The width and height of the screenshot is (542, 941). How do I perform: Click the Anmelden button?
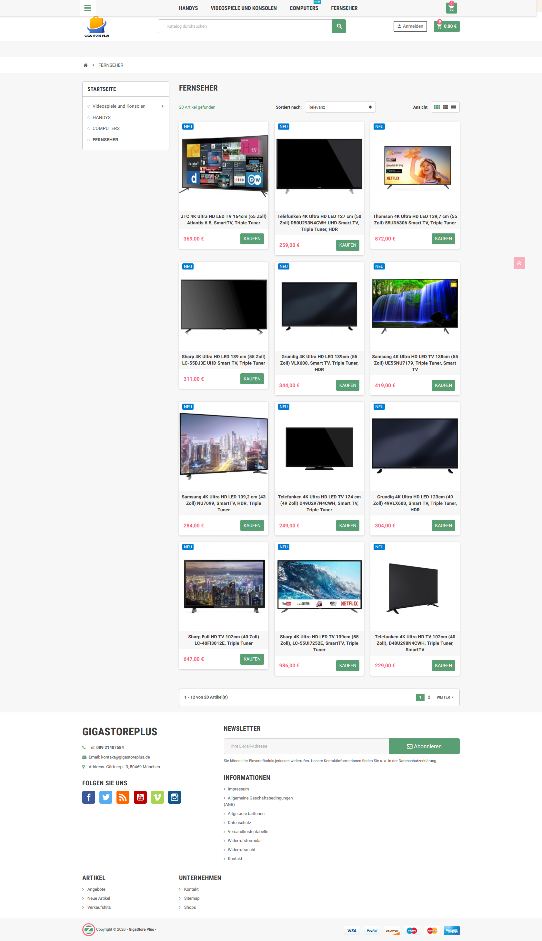[410, 26]
